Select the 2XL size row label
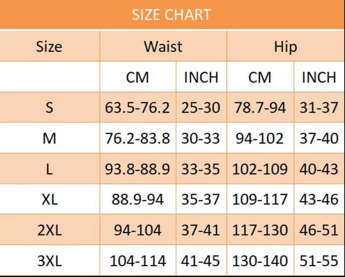This screenshot has width=345, height=277. click(x=49, y=230)
